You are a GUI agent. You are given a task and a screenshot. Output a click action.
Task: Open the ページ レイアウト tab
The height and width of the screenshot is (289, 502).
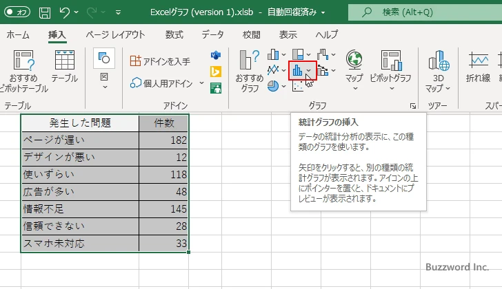(115, 34)
